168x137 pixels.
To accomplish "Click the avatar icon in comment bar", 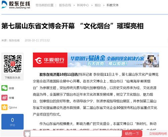I will (x=28, y=134).
